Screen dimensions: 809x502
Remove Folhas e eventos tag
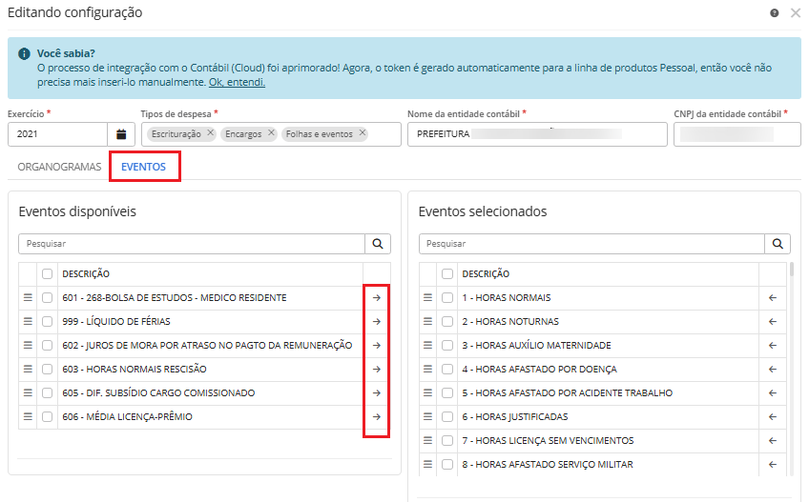coord(363,133)
